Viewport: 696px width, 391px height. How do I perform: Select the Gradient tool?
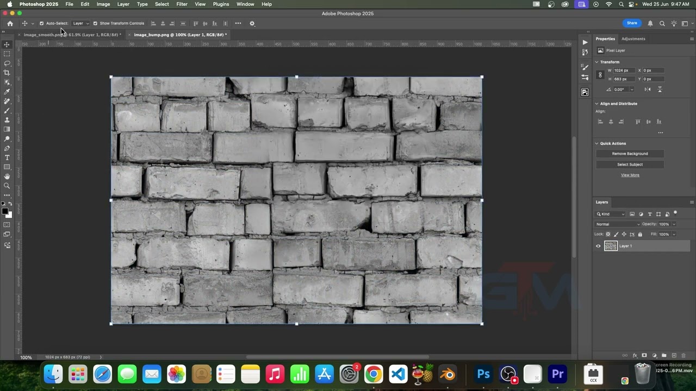[x=7, y=129]
